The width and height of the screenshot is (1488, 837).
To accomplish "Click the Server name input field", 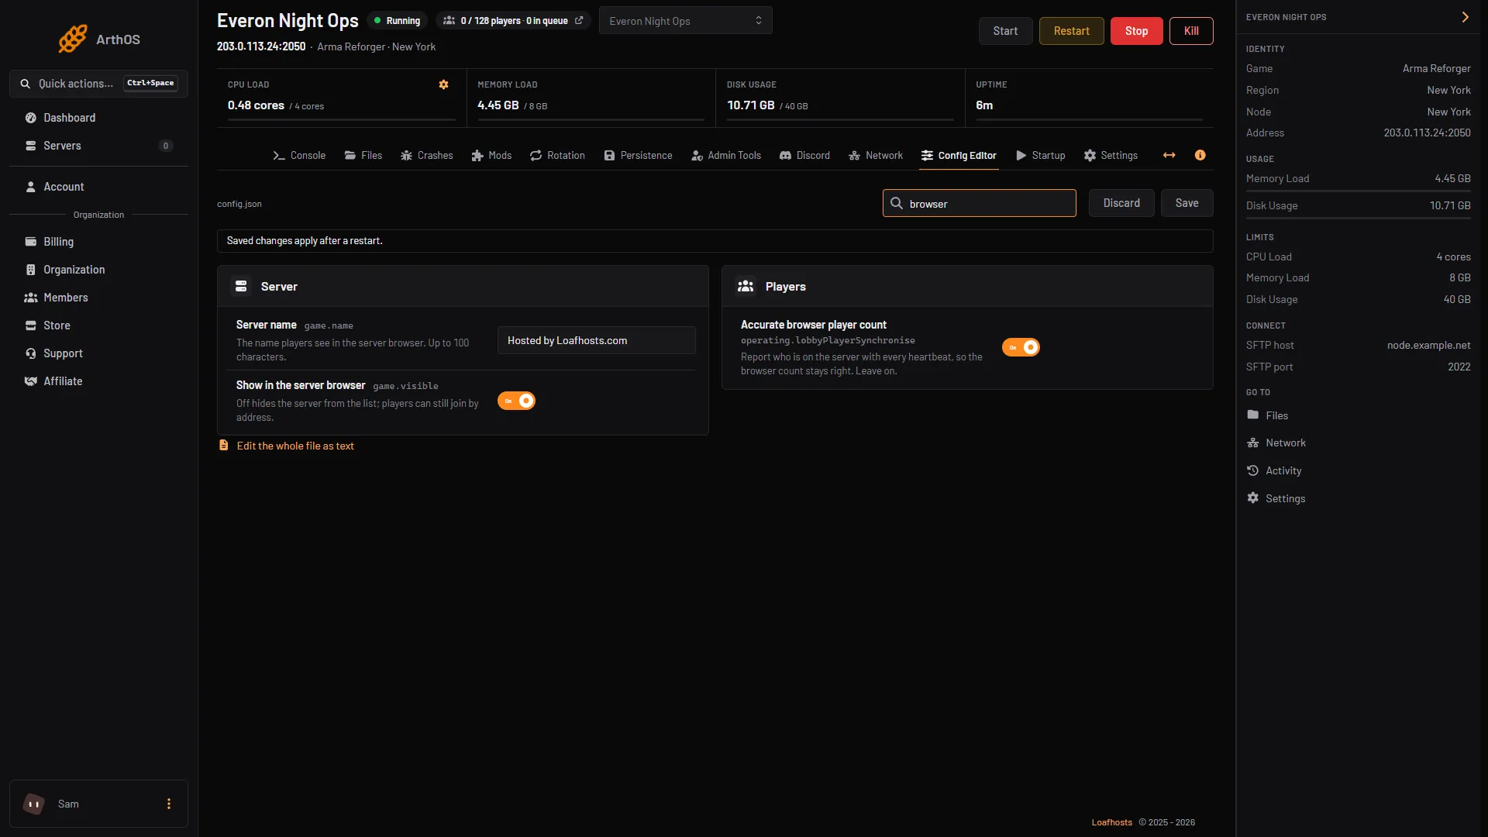I will tap(597, 340).
